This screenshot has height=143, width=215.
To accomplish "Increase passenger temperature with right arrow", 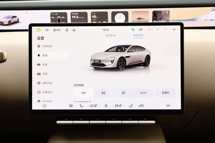I will click(x=124, y=106).
